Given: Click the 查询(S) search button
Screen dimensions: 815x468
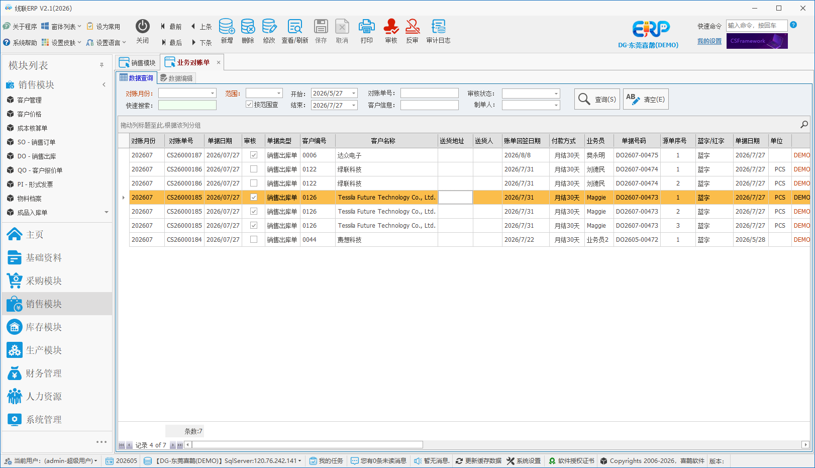Looking at the screenshot, I should point(597,99).
